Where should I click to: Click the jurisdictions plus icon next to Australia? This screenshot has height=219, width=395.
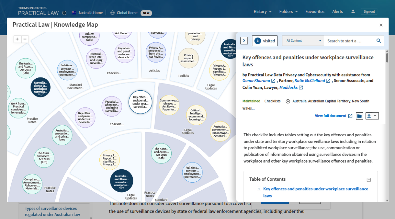pyautogui.click(x=288, y=101)
